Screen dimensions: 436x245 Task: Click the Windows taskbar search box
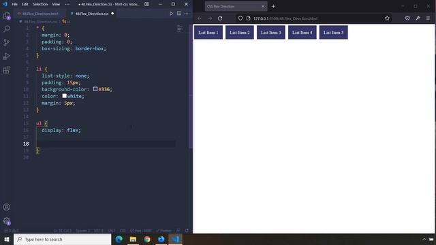[62, 239]
